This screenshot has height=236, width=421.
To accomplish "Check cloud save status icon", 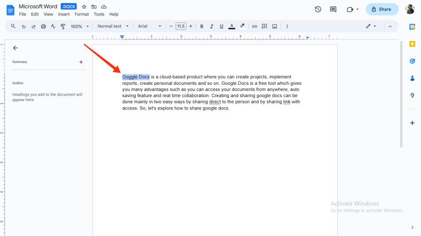I will pyautogui.click(x=104, y=7).
